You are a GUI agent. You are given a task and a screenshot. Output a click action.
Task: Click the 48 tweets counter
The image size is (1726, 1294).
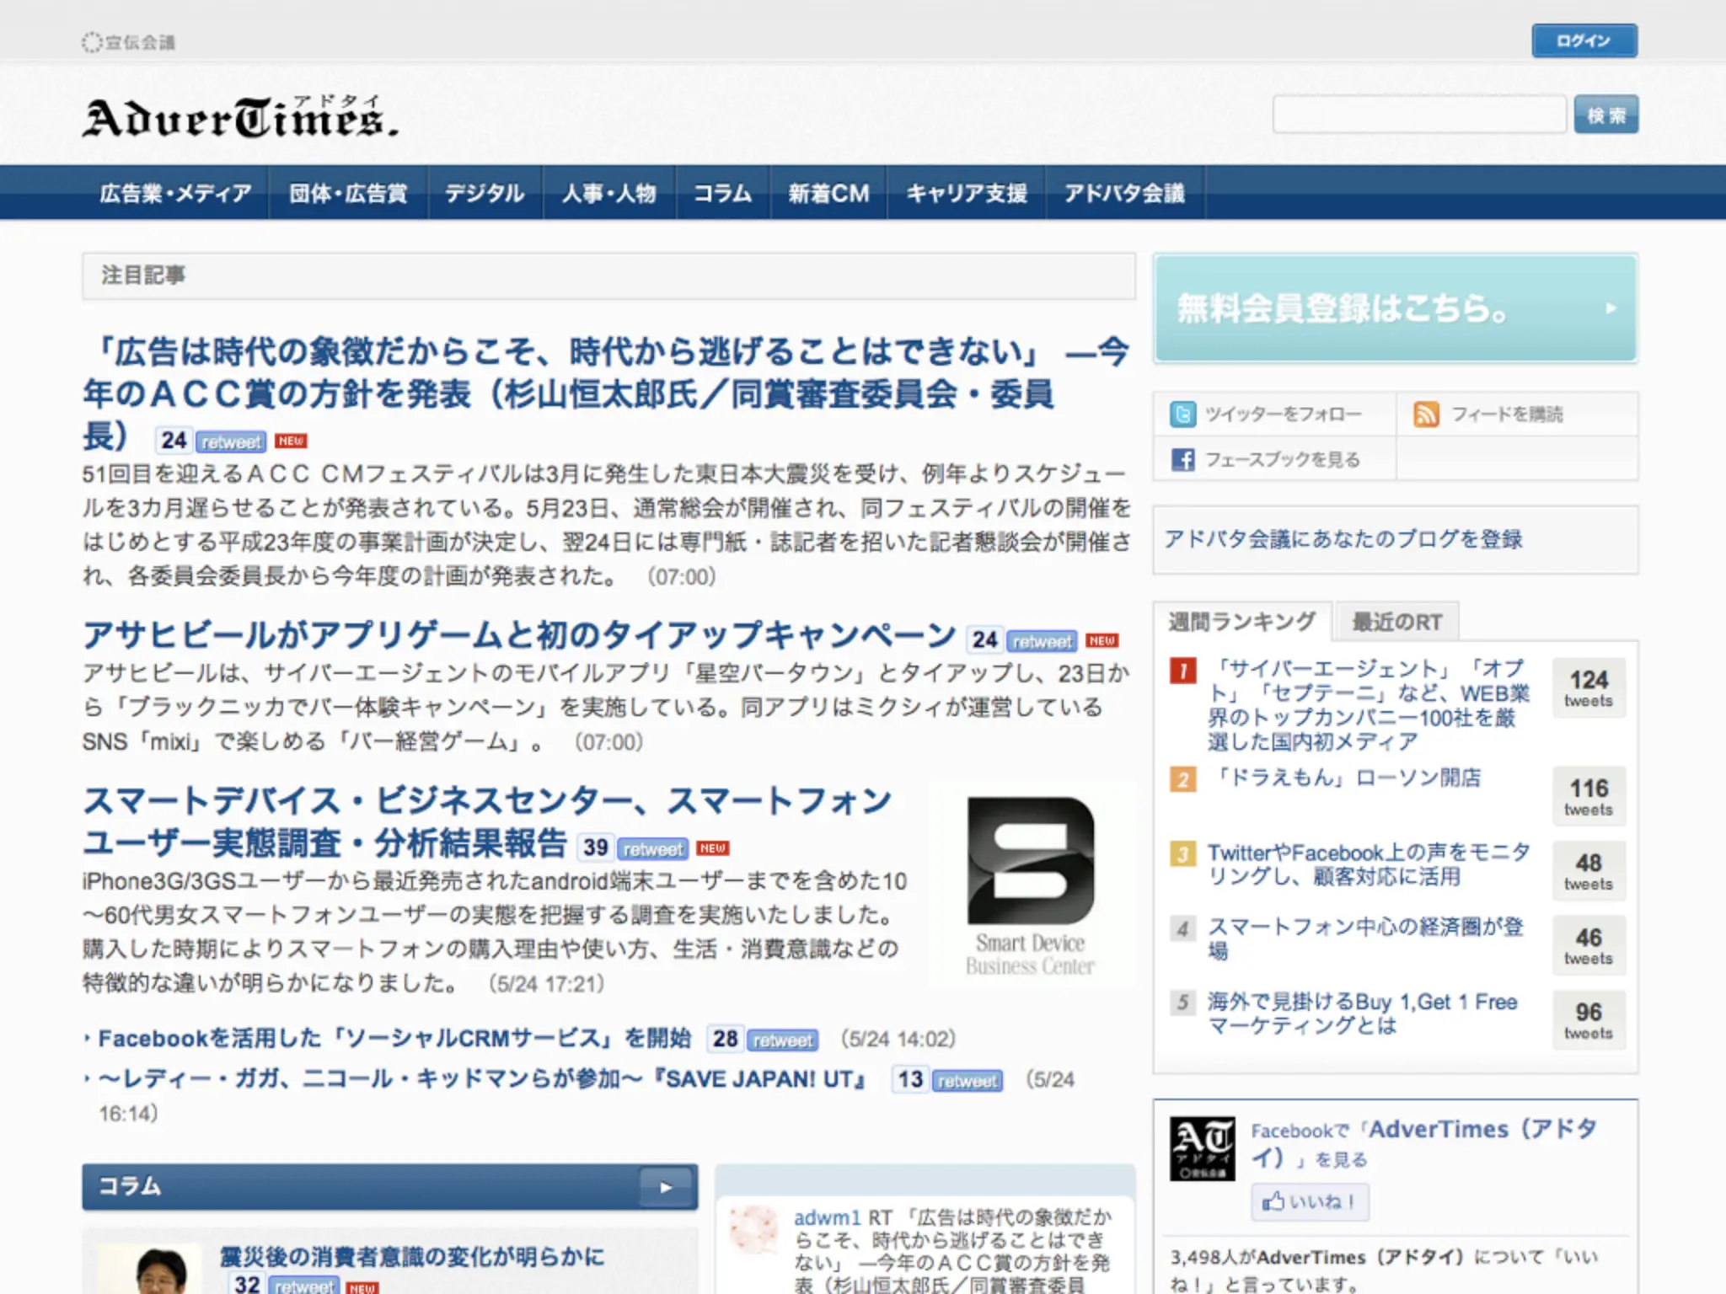pyautogui.click(x=1589, y=871)
